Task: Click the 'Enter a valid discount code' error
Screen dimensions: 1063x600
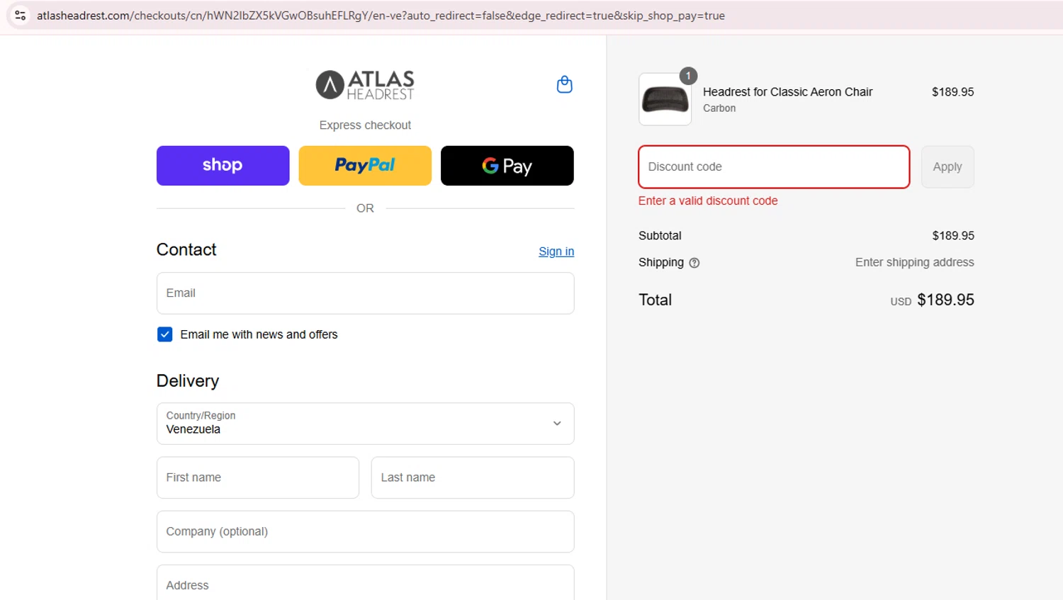Action: [x=708, y=201]
